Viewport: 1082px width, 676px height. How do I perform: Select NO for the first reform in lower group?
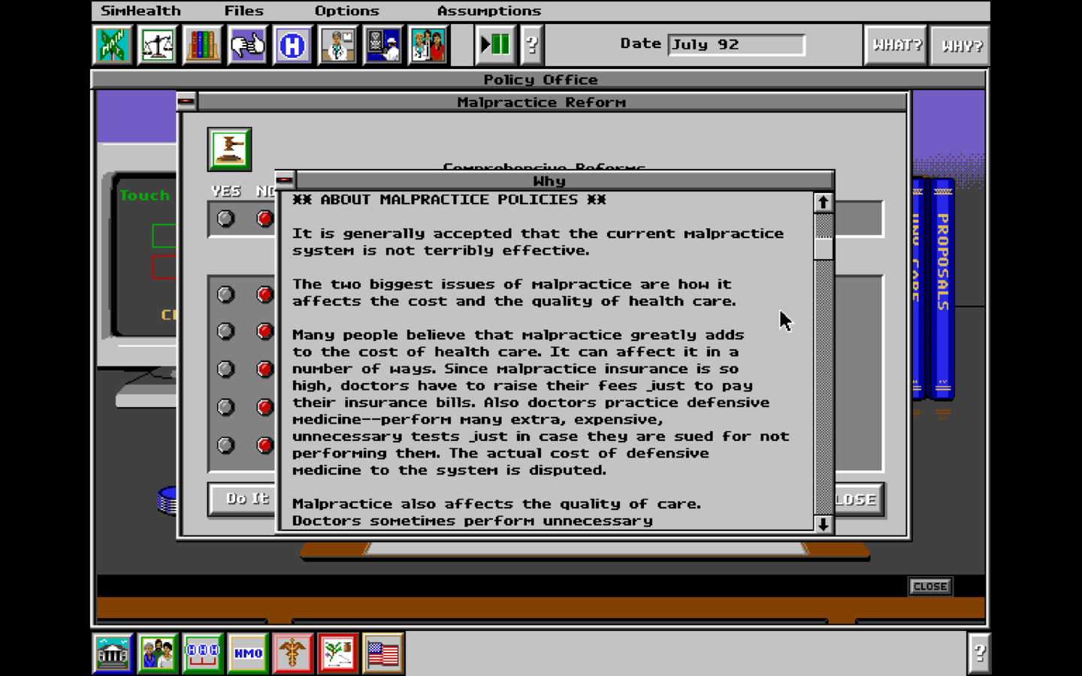coord(264,294)
